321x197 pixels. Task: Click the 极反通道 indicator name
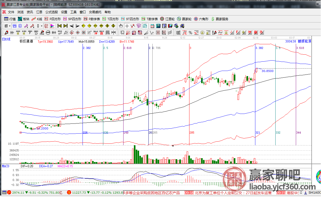point(26,41)
